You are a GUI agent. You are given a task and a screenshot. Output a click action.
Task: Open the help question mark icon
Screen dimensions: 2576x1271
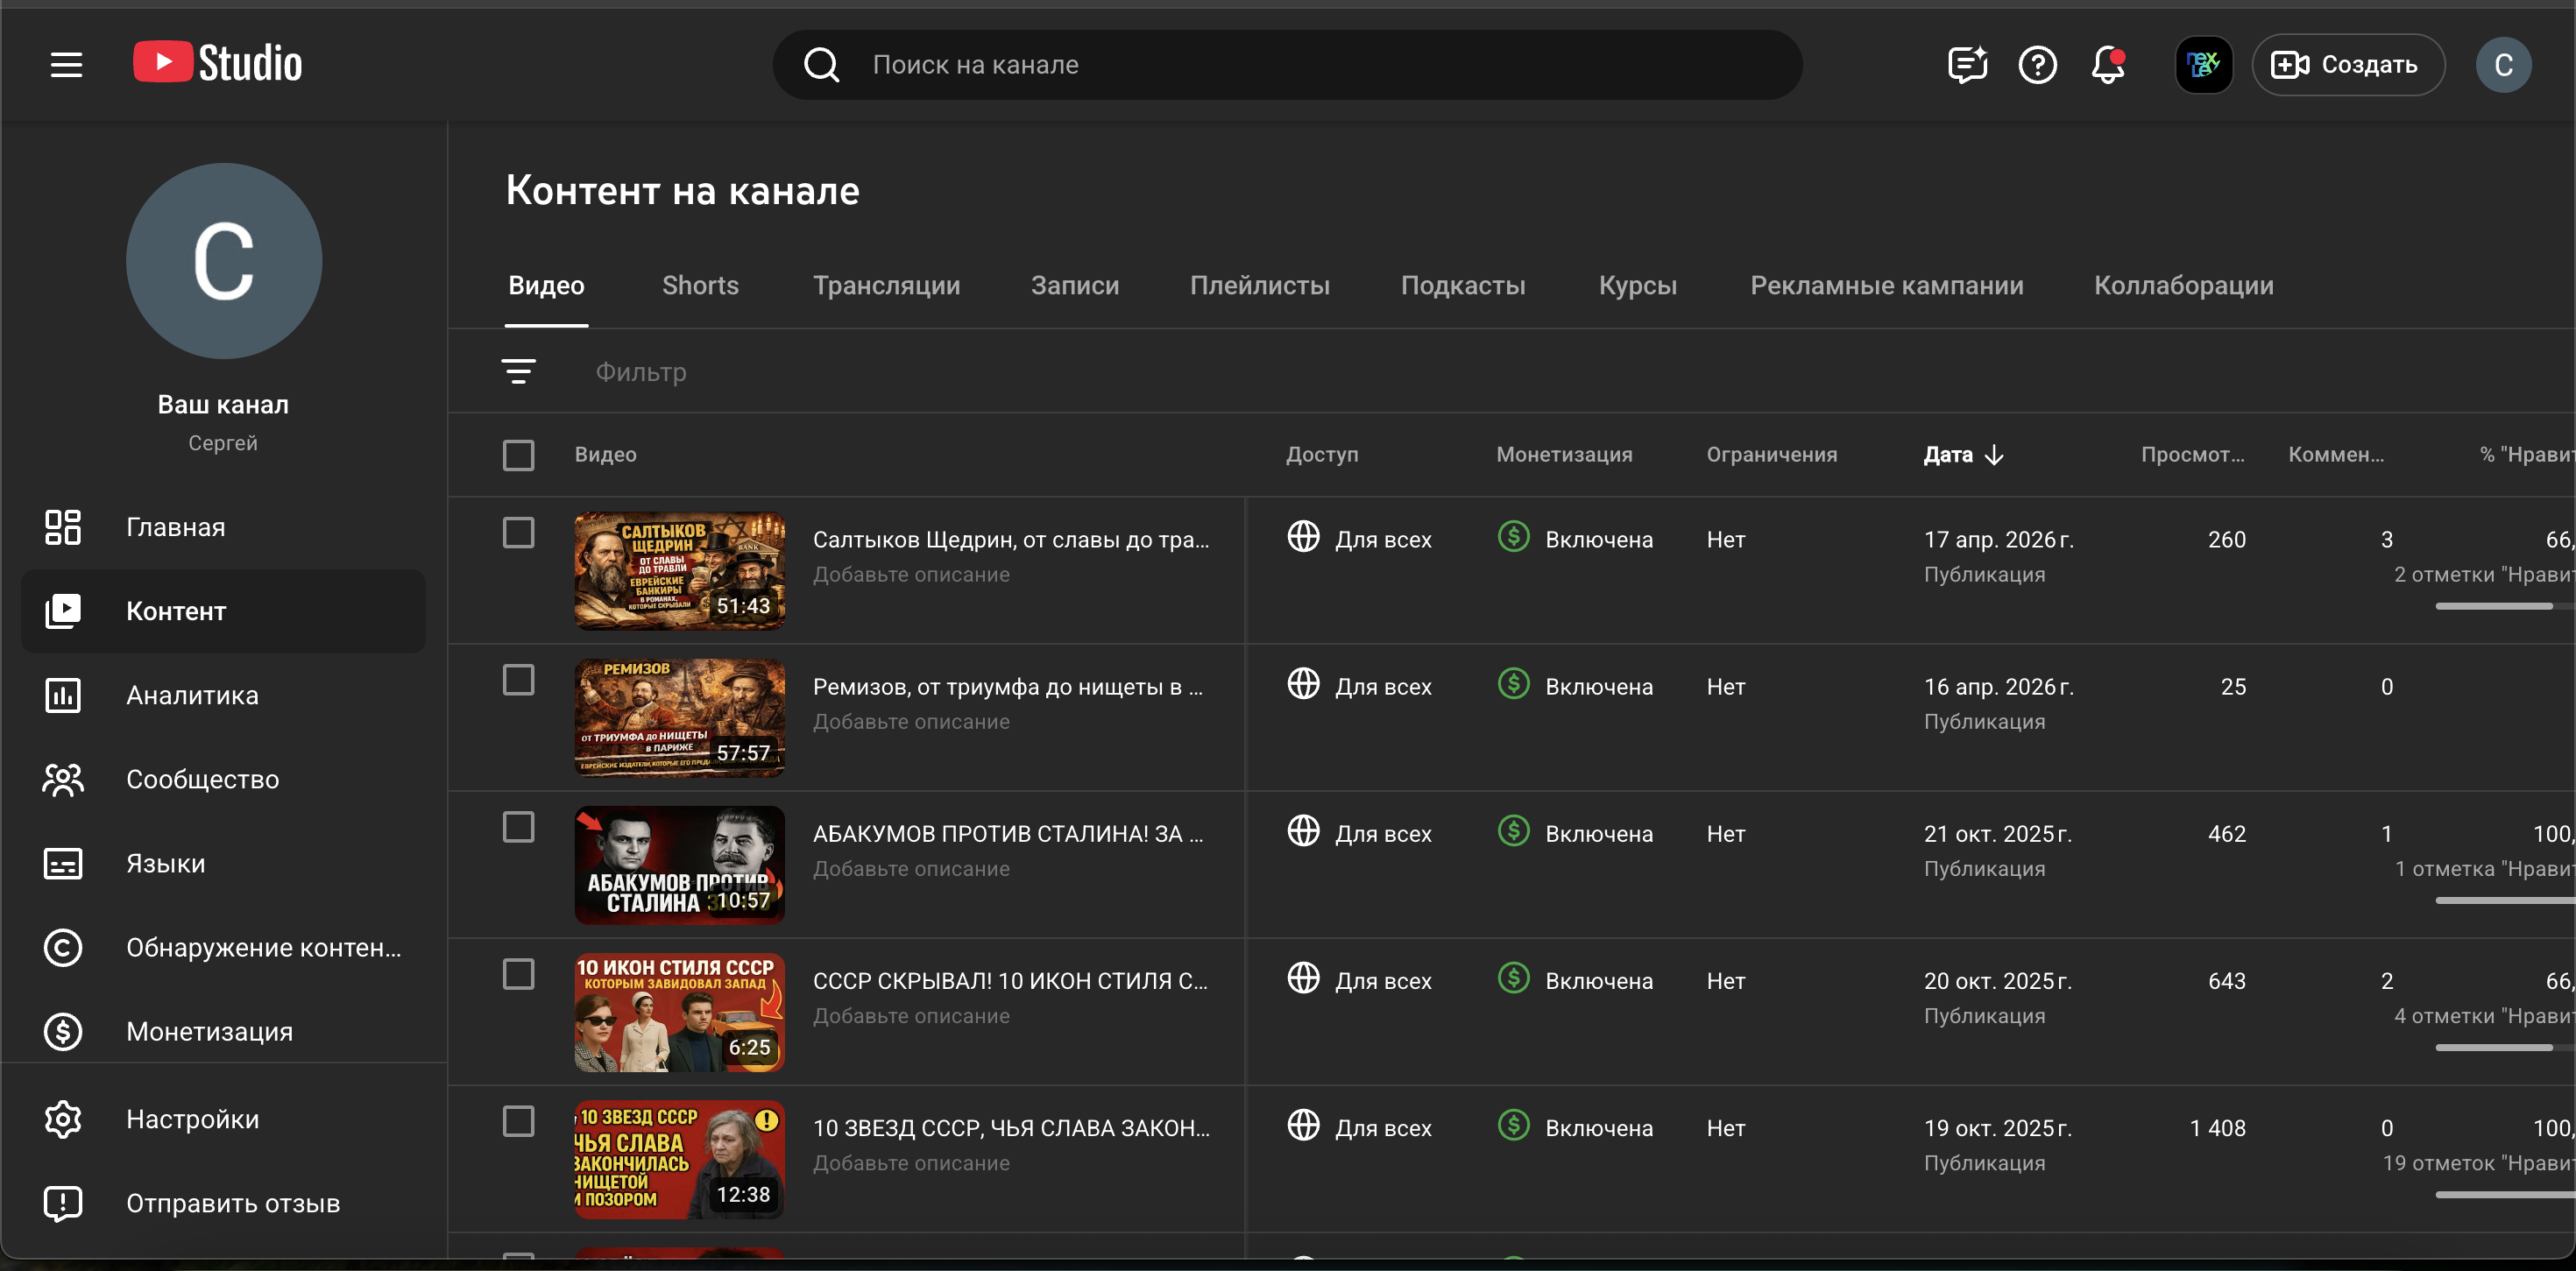(2037, 65)
